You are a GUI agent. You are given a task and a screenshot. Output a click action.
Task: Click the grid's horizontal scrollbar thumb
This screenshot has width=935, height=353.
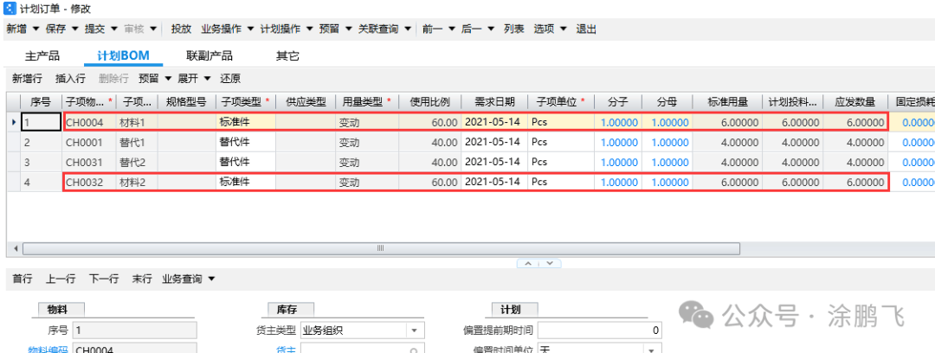pyautogui.click(x=381, y=249)
